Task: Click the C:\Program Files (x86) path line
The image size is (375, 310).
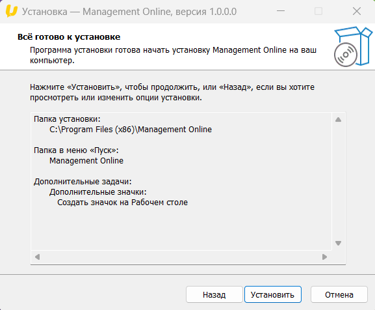Action: [131, 130]
